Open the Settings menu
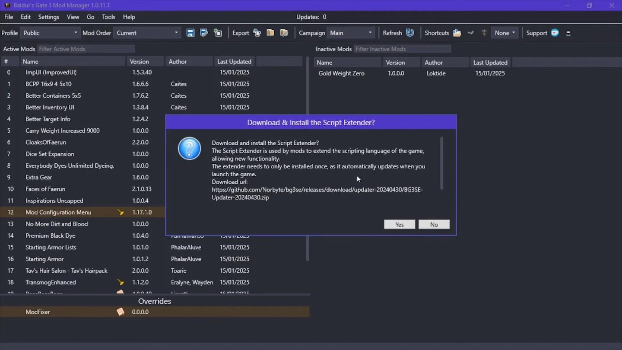This screenshot has height=350, width=622. pos(48,17)
